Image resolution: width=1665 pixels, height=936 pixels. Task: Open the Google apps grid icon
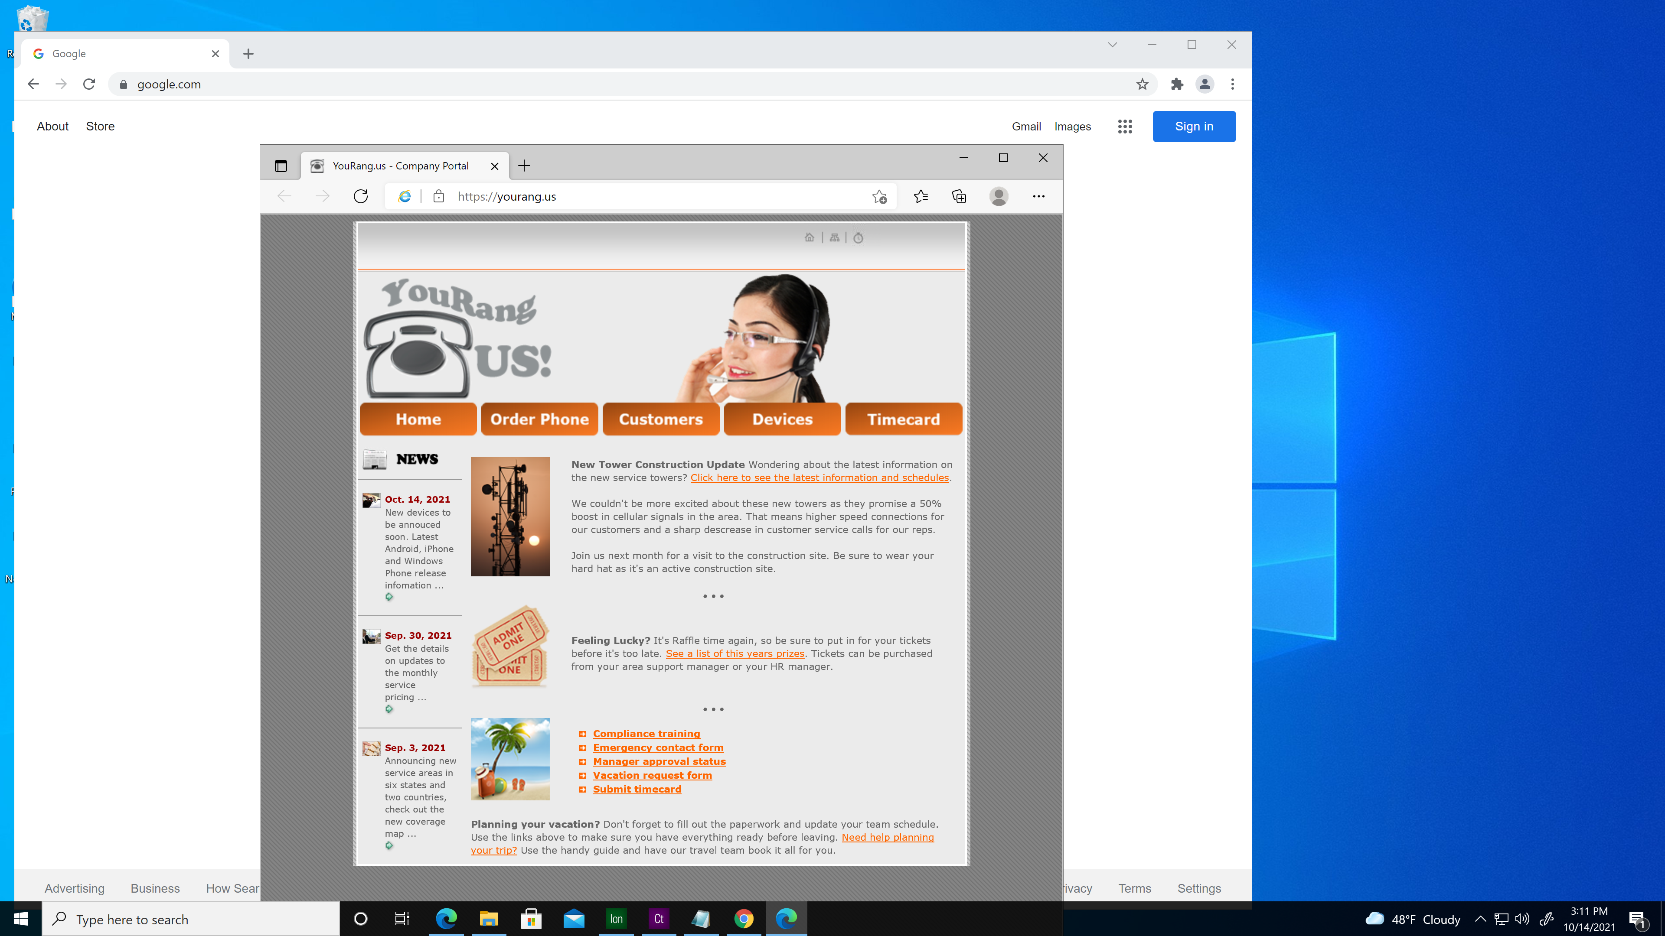pos(1125,126)
